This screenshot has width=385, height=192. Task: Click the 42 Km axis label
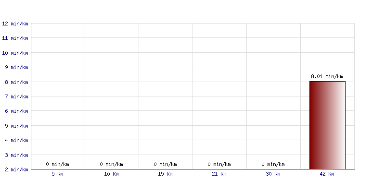(x=327, y=174)
